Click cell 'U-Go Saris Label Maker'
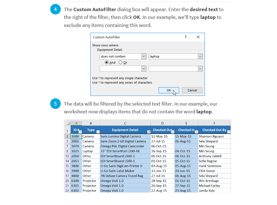The width and height of the screenshot is (277, 205). (x=125, y=171)
